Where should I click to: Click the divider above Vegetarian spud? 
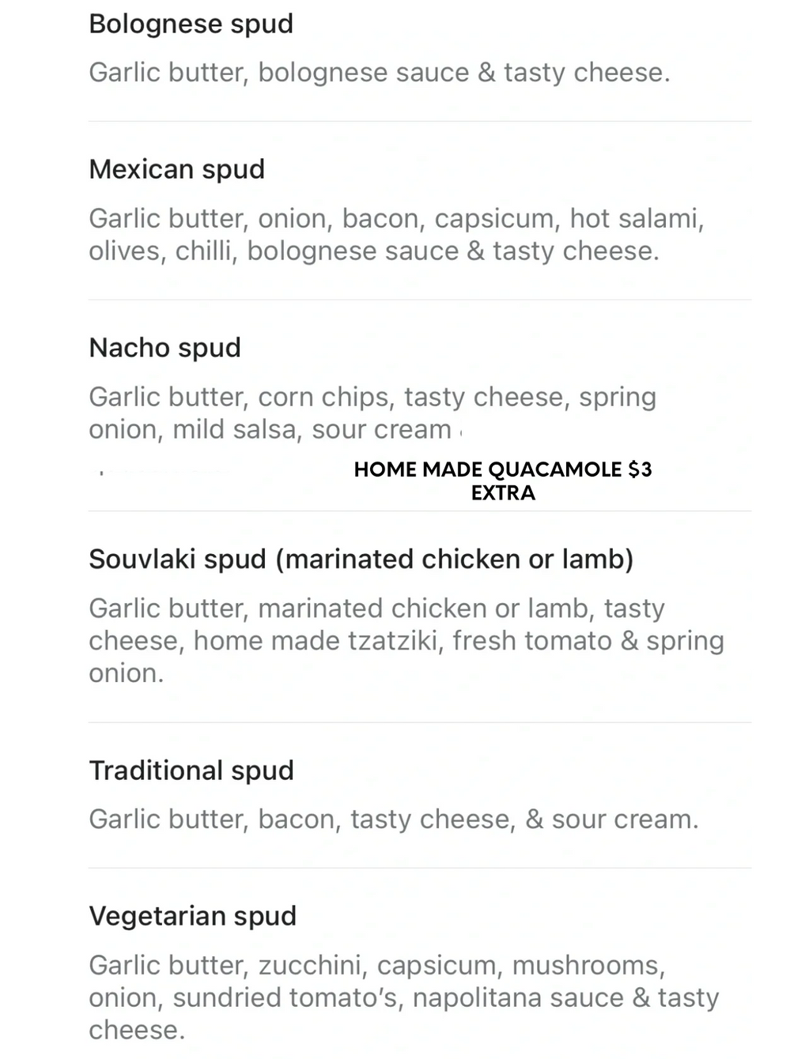click(420, 868)
